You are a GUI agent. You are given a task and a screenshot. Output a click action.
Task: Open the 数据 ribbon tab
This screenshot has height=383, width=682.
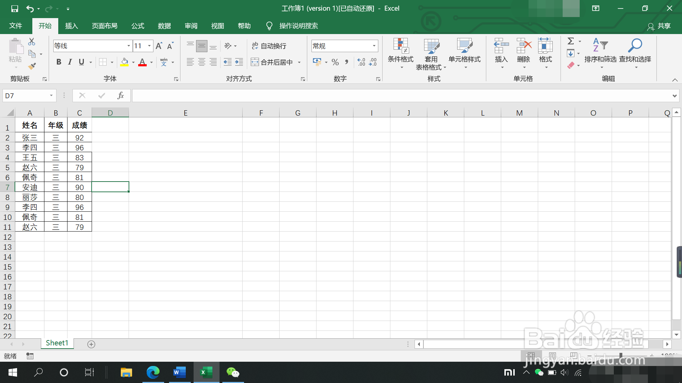164,26
